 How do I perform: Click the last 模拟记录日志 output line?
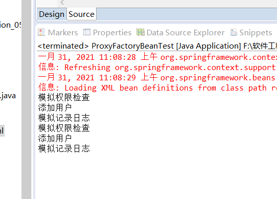64,148
